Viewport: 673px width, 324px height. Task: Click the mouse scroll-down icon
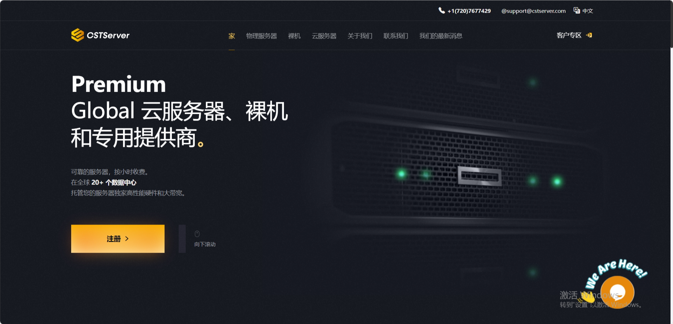click(197, 234)
